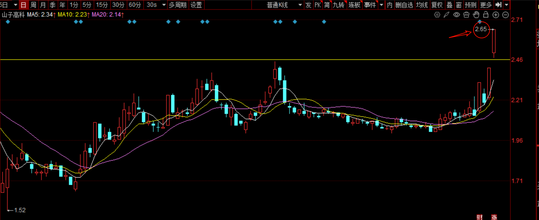Click the 发 toolbar button
This screenshot has width=539, height=220.
tap(308, 5)
